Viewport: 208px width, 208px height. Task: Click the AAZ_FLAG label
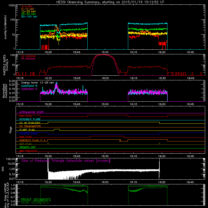pos(25,144)
